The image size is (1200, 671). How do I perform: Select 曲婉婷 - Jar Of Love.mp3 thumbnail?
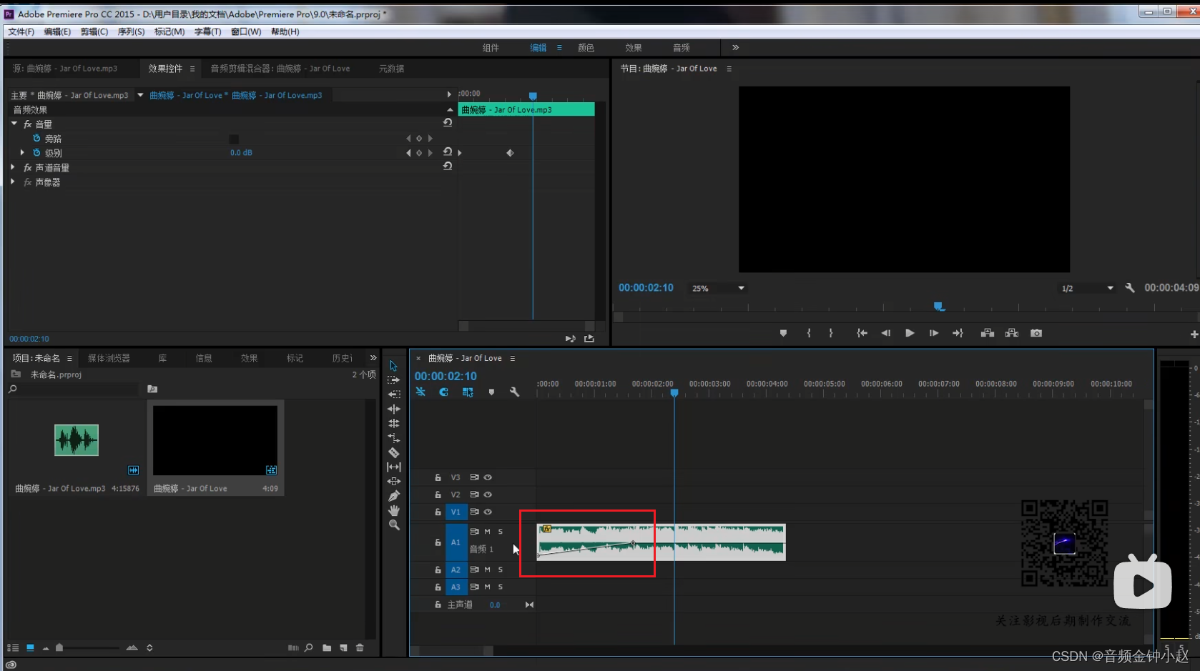(x=77, y=440)
